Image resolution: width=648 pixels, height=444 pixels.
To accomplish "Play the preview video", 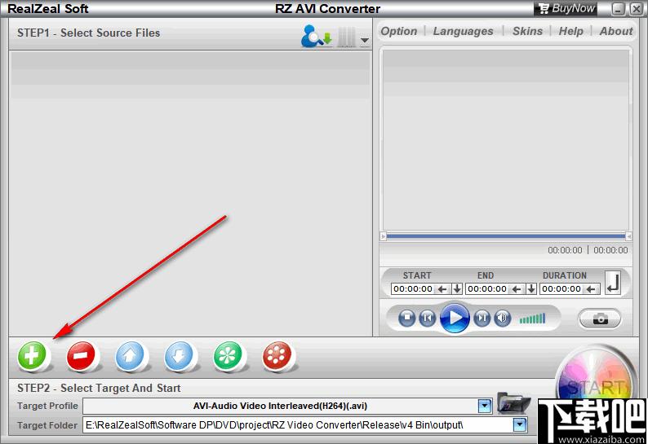I will 455,318.
